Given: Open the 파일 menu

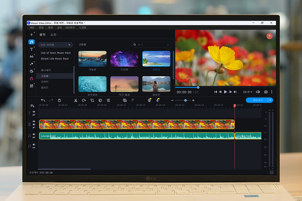Looking at the screenshot, I should point(32,28).
